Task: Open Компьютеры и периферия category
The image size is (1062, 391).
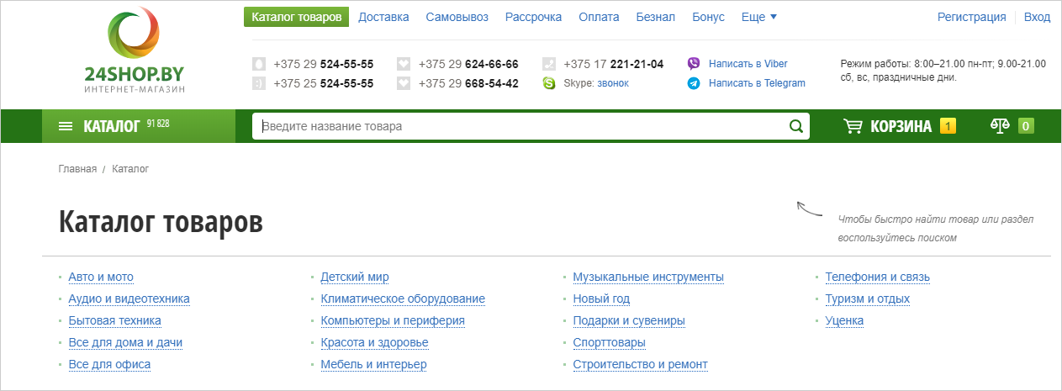Action: [393, 320]
